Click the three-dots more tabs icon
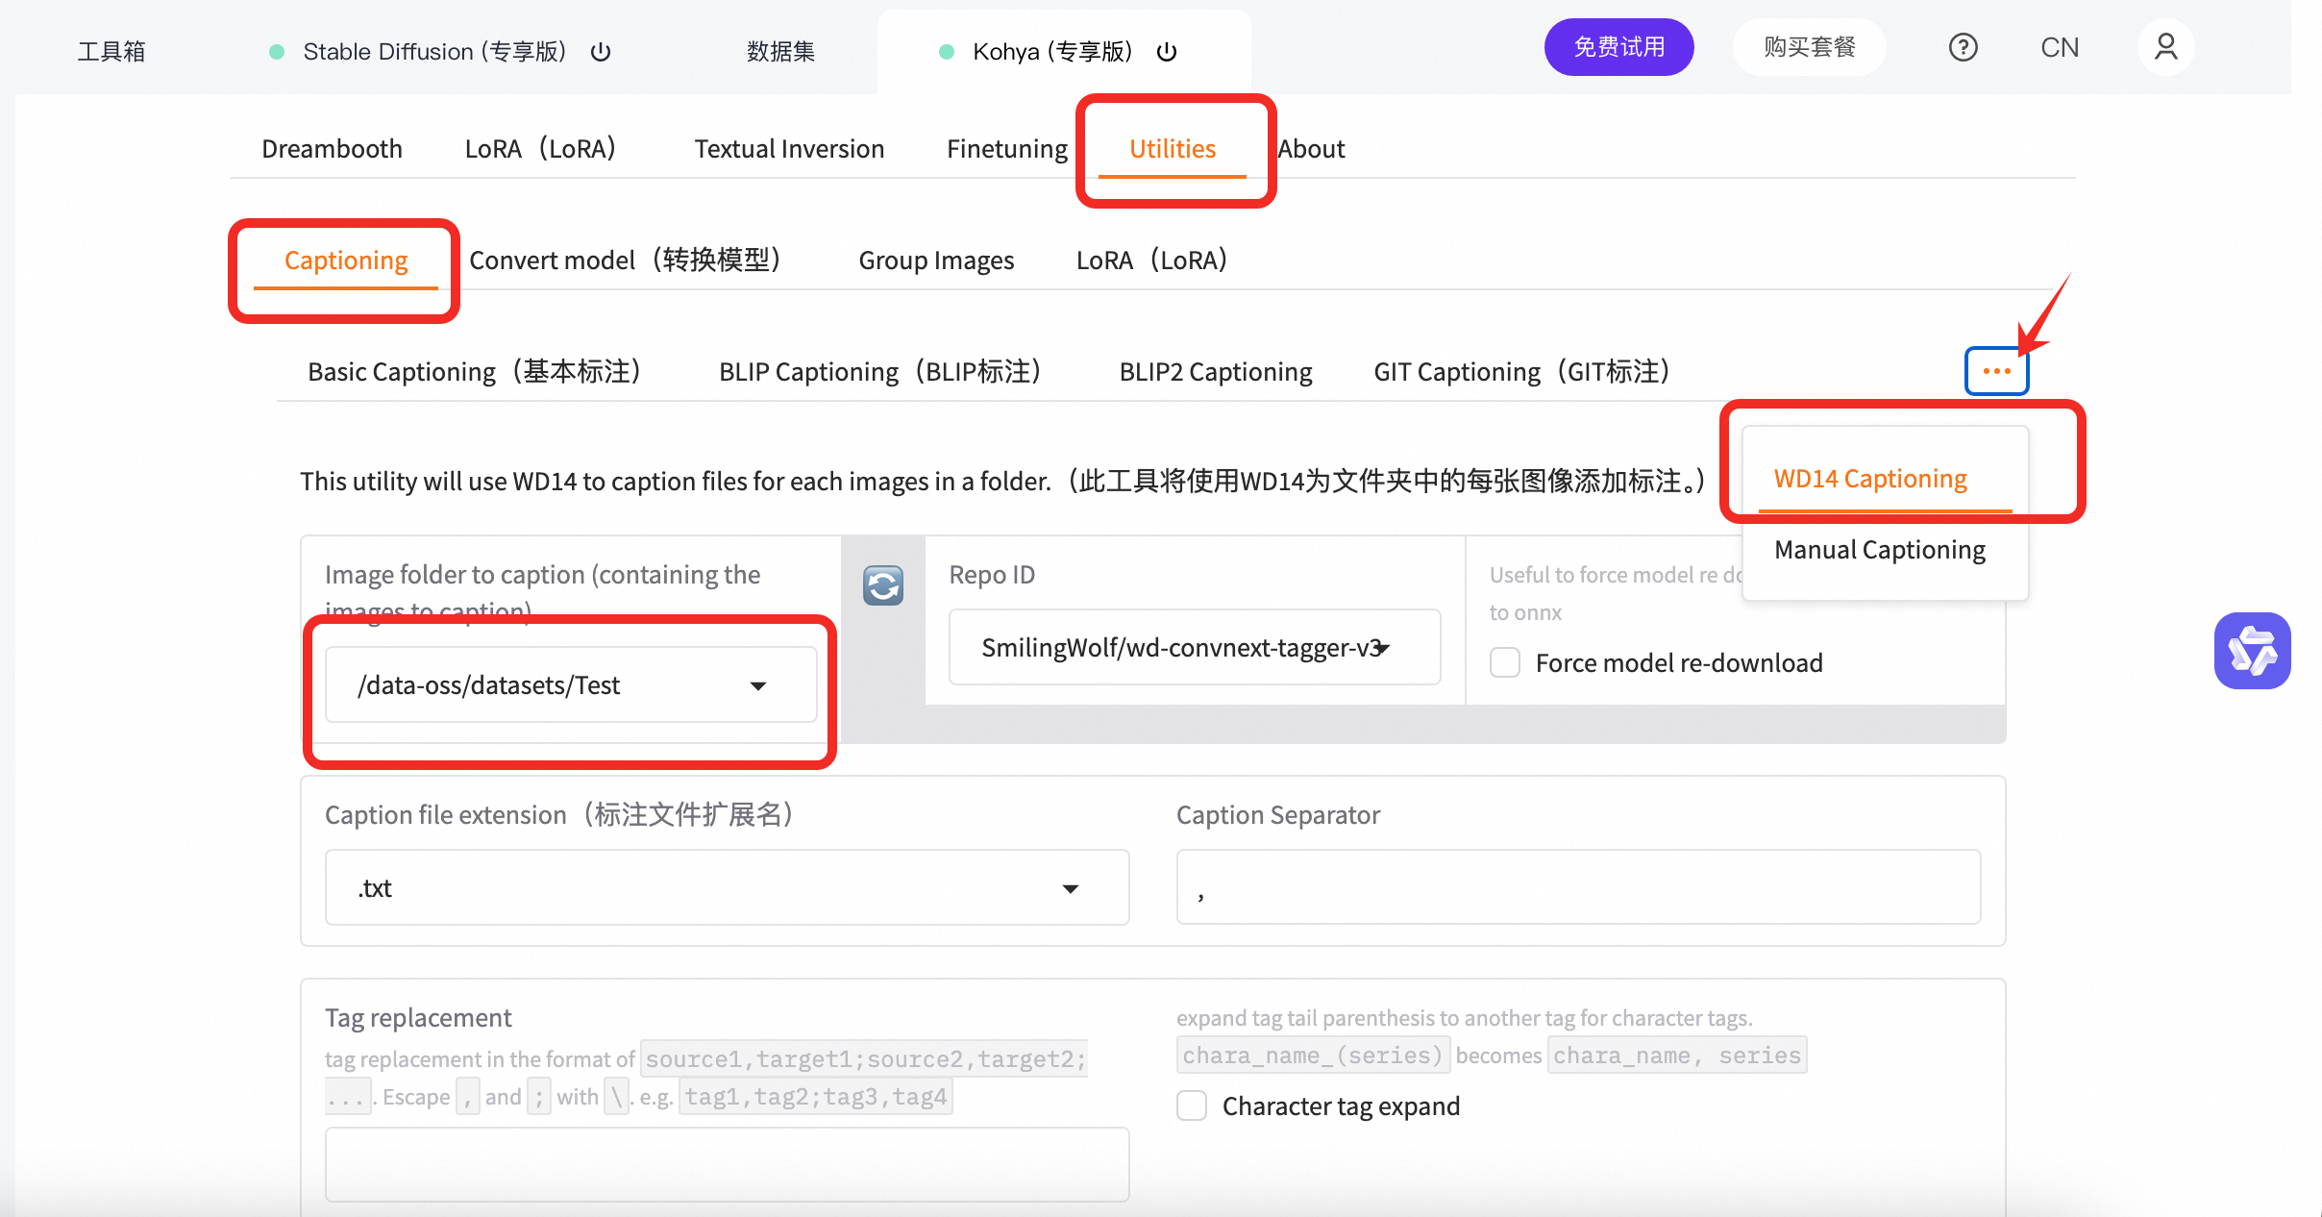This screenshot has width=2322, height=1217. [x=1996, y=371]
